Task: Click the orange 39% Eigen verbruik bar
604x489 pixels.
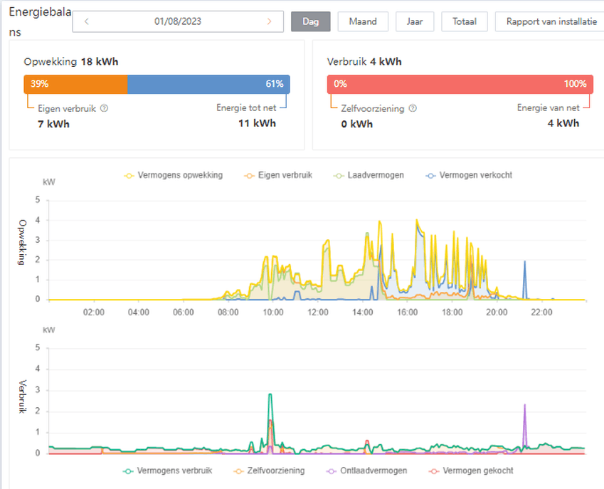Action: pos(75,84)
